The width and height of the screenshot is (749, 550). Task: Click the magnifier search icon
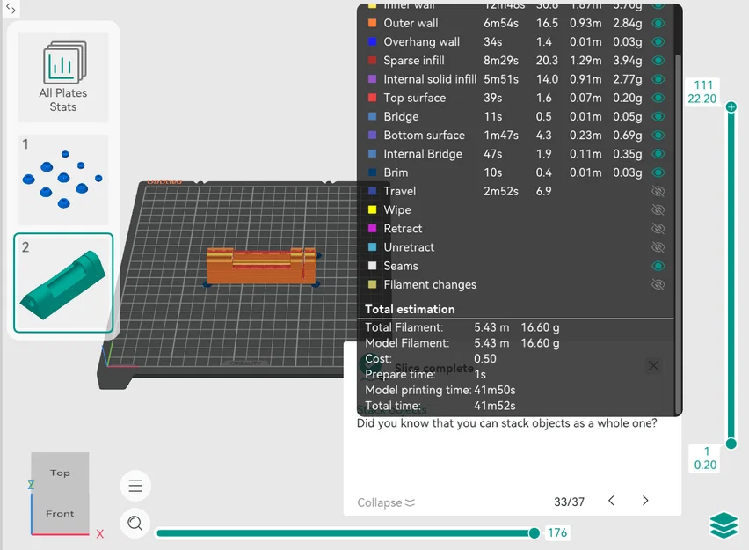[x=135, y=524]
